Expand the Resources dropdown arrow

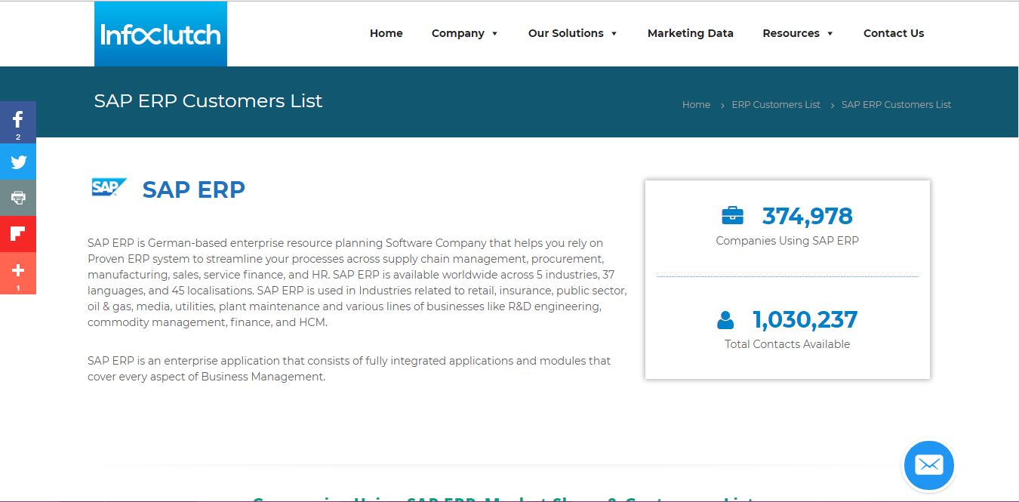click(830, 34)
